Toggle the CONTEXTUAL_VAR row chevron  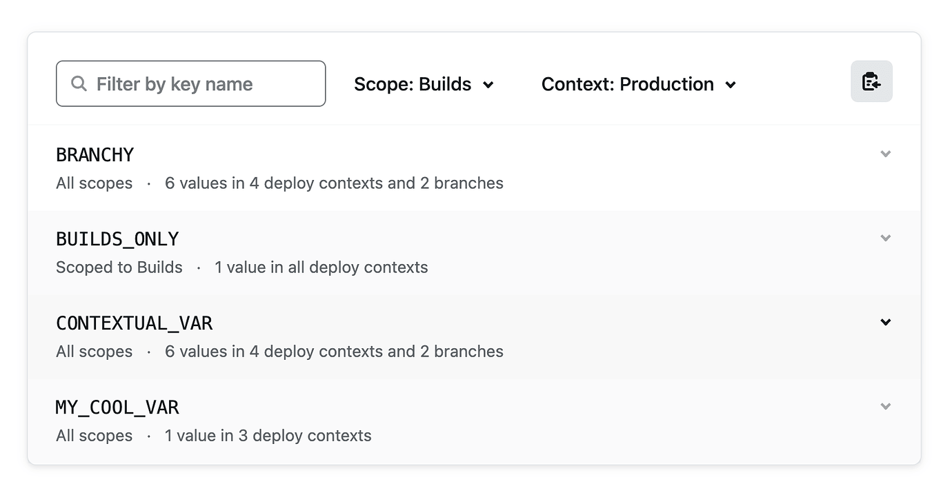[x=886, y=322]
